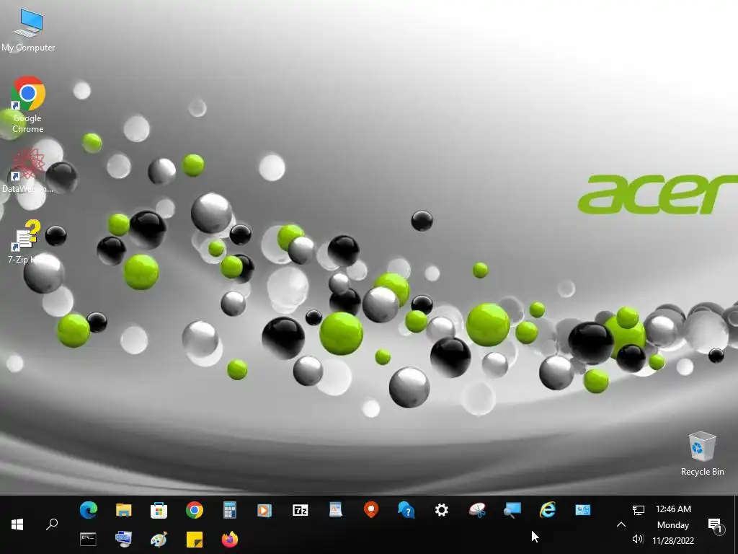The image size is (738, 554).
Task: Open volume control tray icon
Action: click(639, 539)
